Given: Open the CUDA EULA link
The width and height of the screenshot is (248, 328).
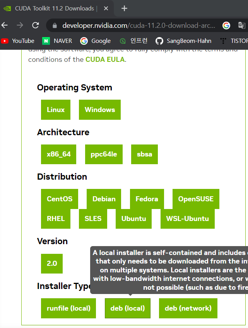Looking at the screenshot, I should tap(105, 59).
